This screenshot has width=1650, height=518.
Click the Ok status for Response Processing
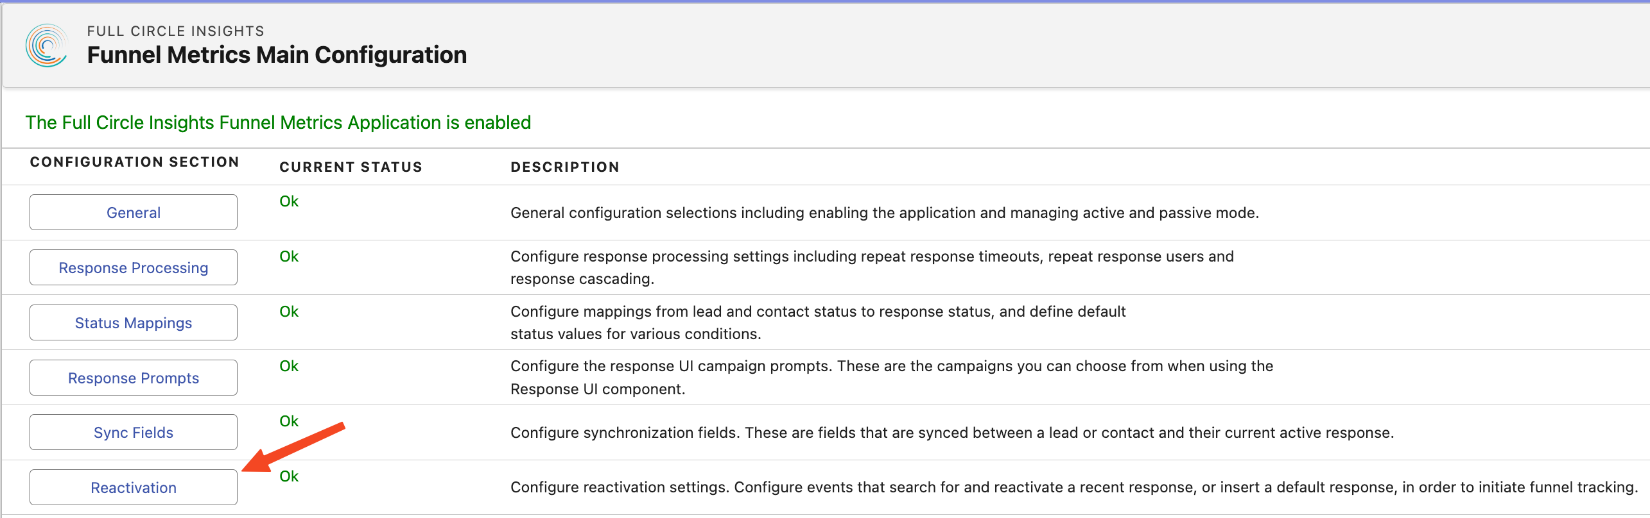tap(289, 256)
